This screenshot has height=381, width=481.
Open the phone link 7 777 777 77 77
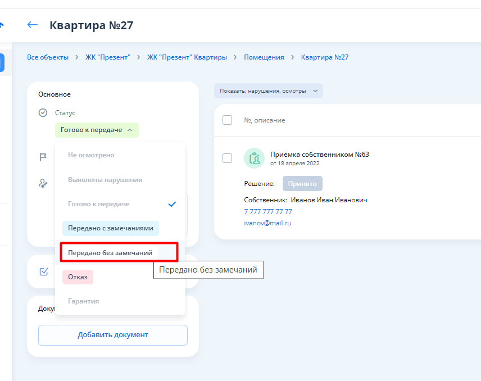[x=268, y=212]
